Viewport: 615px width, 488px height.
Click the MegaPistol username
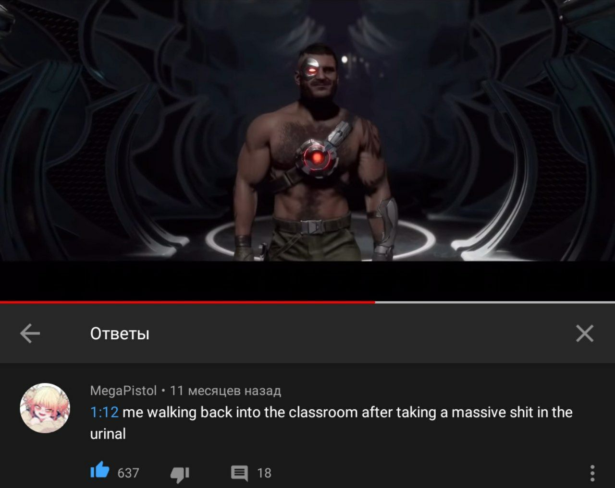click(x=123, y=391)
